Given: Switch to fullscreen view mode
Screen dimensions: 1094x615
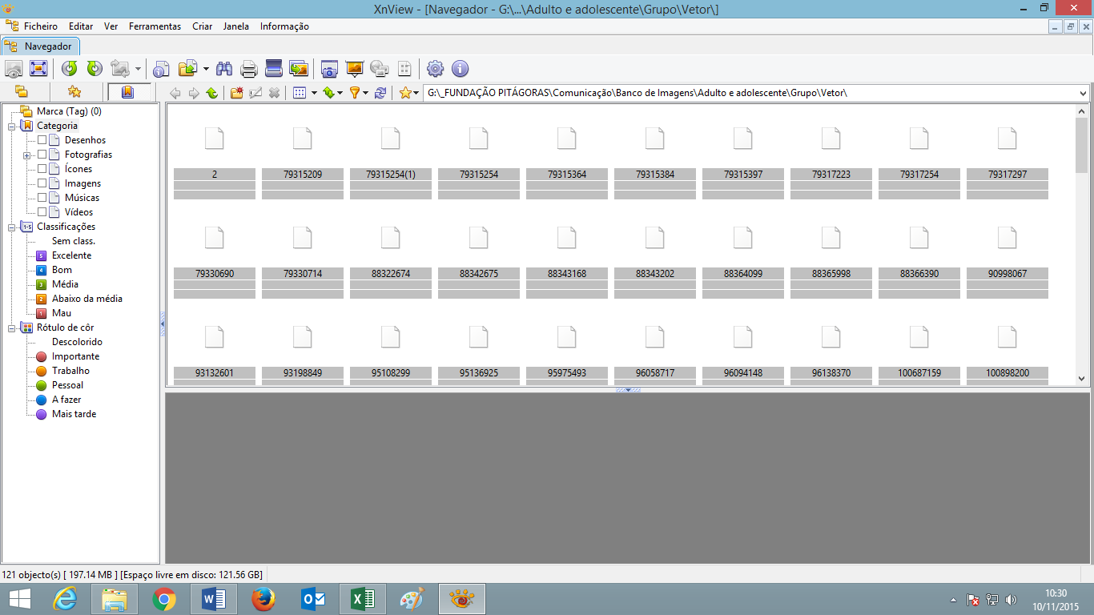Looking at the screenshot, I should 38,69.
